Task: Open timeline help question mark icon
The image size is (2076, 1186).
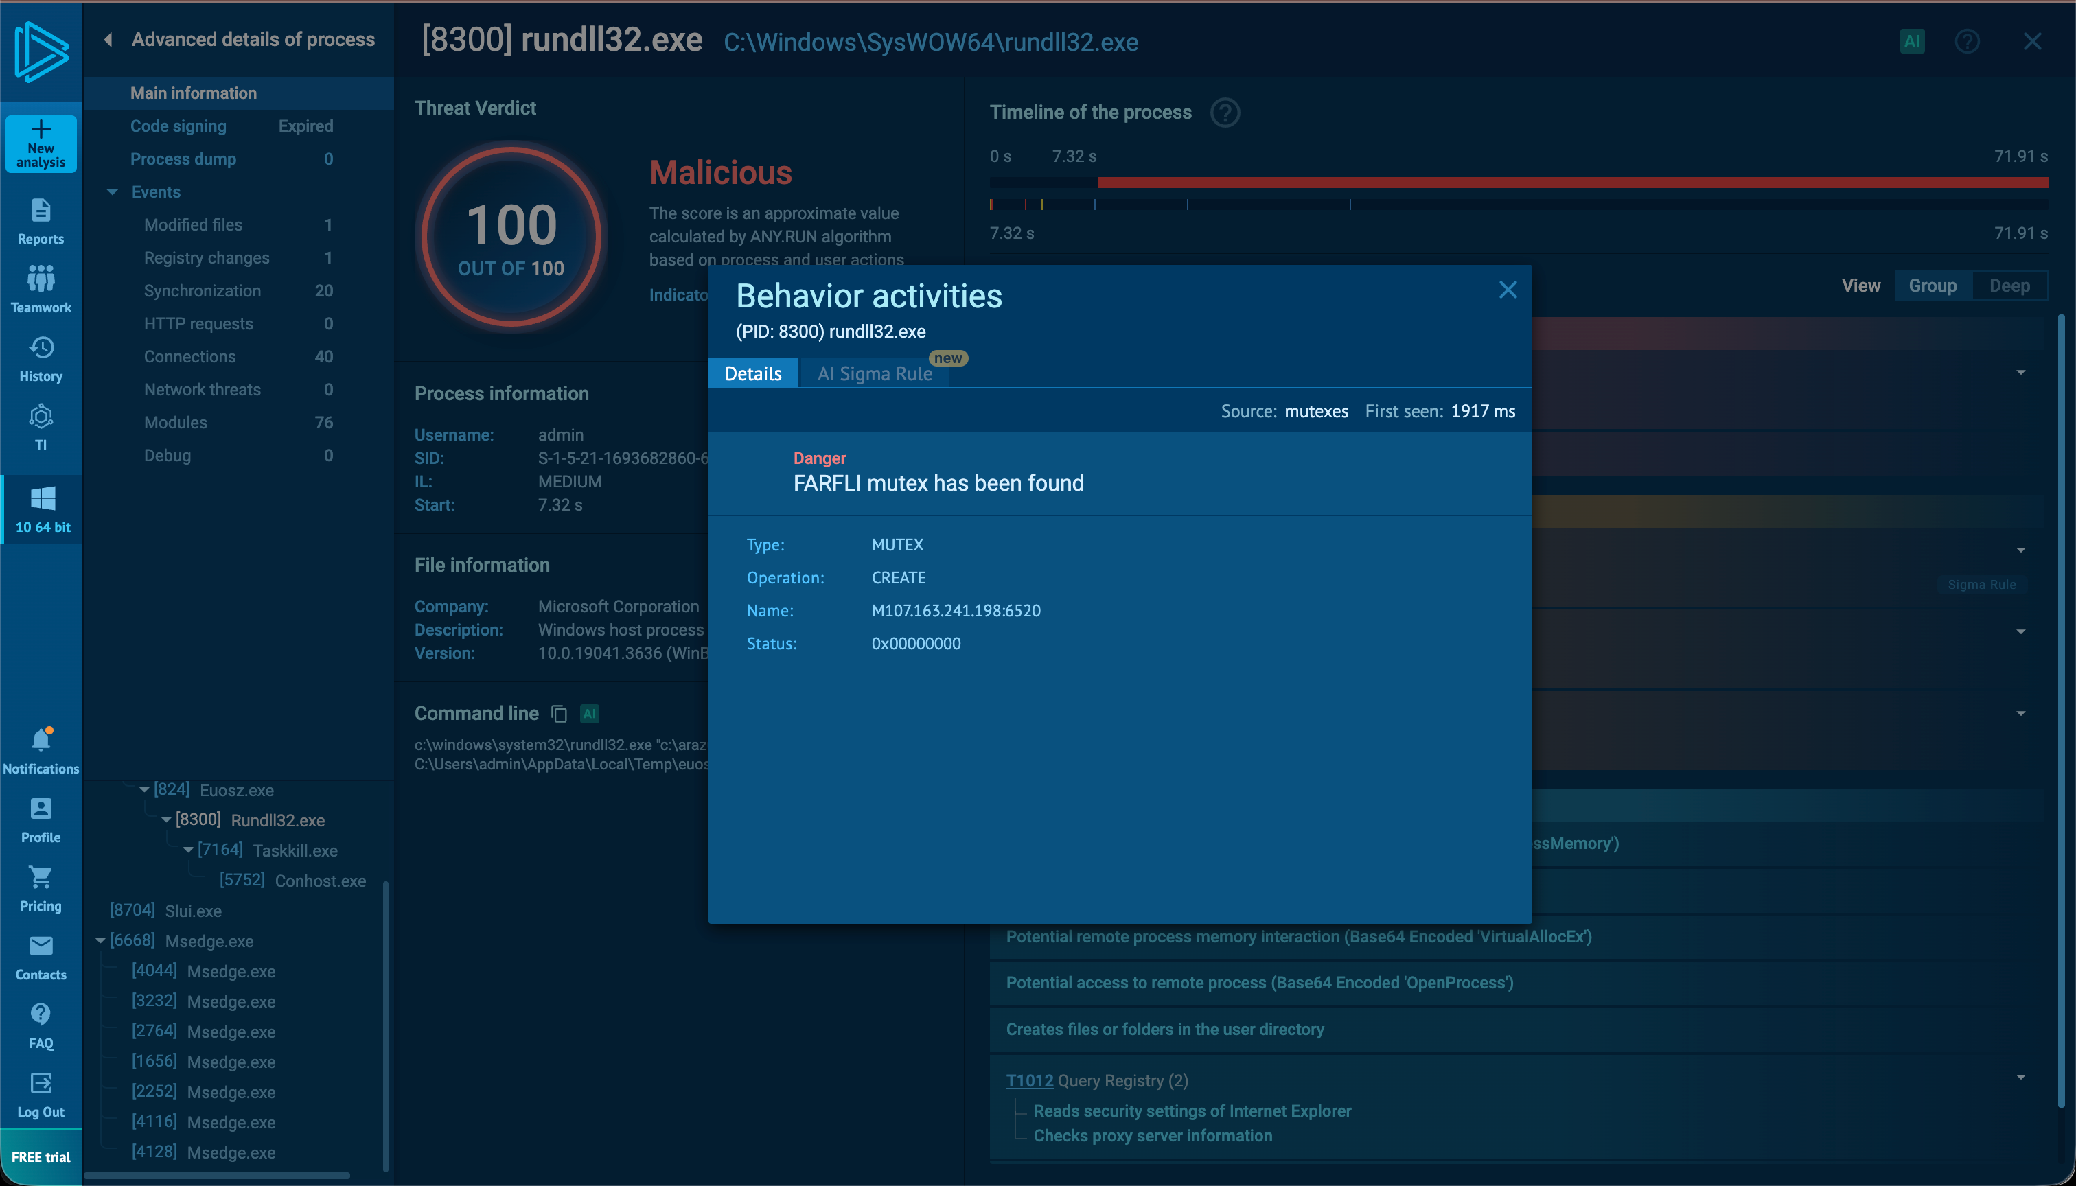Action: pyautogui.click(x=1225, y=113)
